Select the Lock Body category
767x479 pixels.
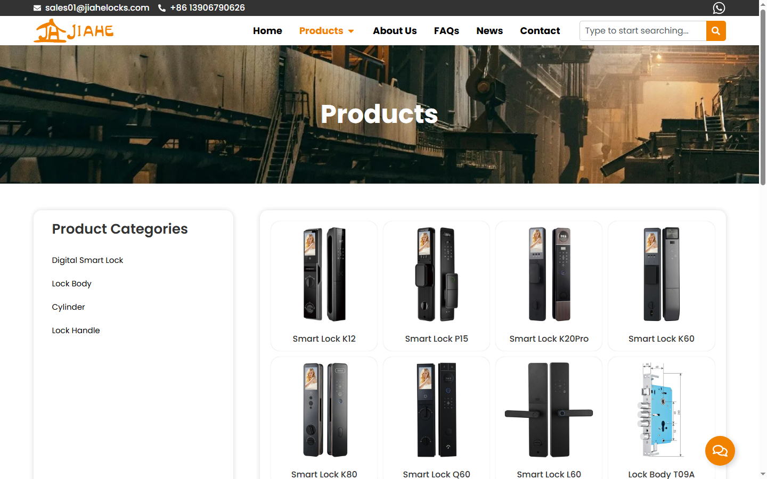point(71,284)
